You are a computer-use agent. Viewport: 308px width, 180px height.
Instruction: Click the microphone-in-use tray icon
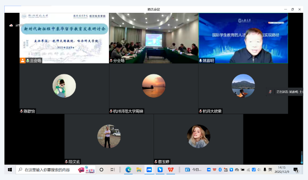tap(265, 170)
